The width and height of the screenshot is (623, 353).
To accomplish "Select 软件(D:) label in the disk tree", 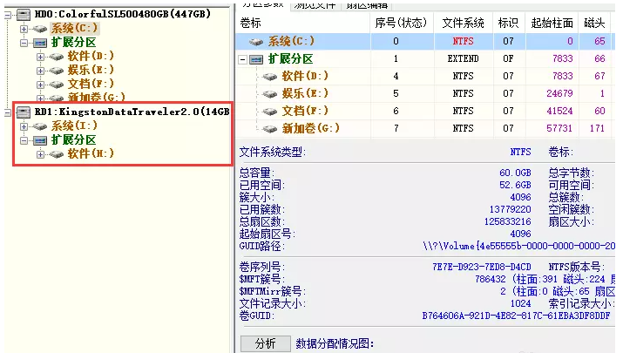I will [91, 56].
